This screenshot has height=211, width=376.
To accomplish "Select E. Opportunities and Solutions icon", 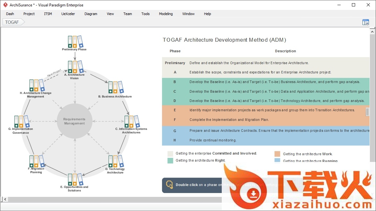I will 75,180.
